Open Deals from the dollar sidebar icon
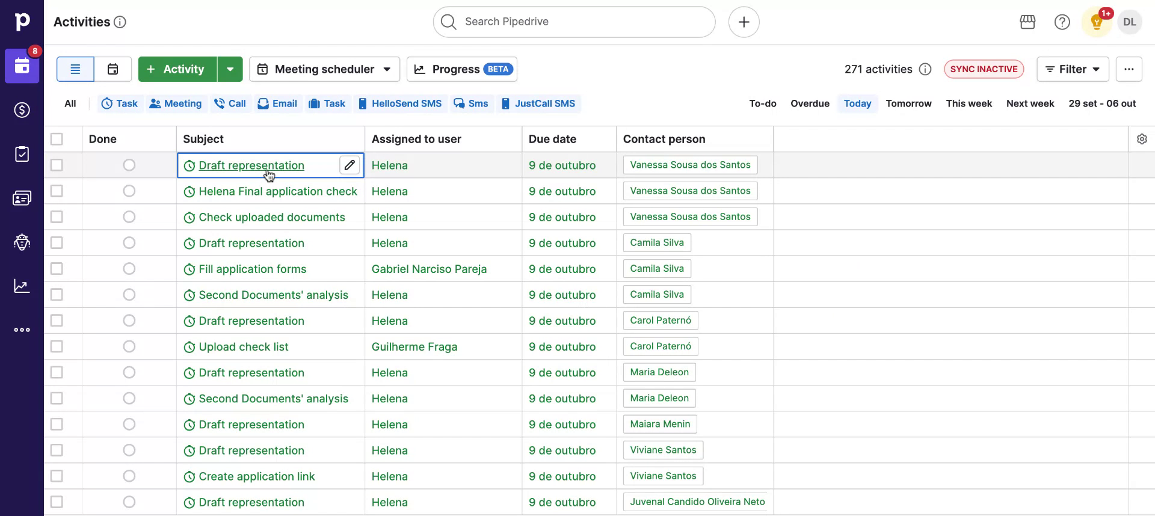 click(x=22, y=110)
